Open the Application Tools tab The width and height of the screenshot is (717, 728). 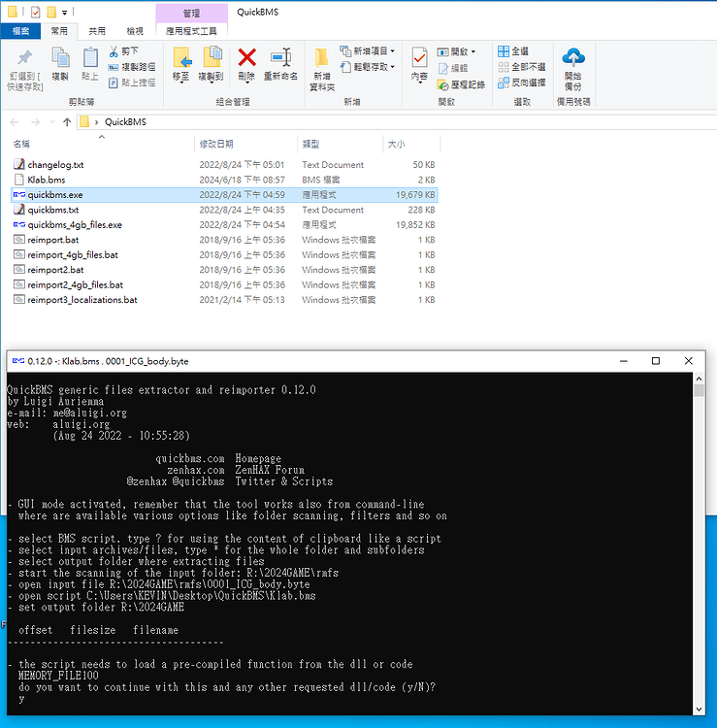click(x=191, y=31)
